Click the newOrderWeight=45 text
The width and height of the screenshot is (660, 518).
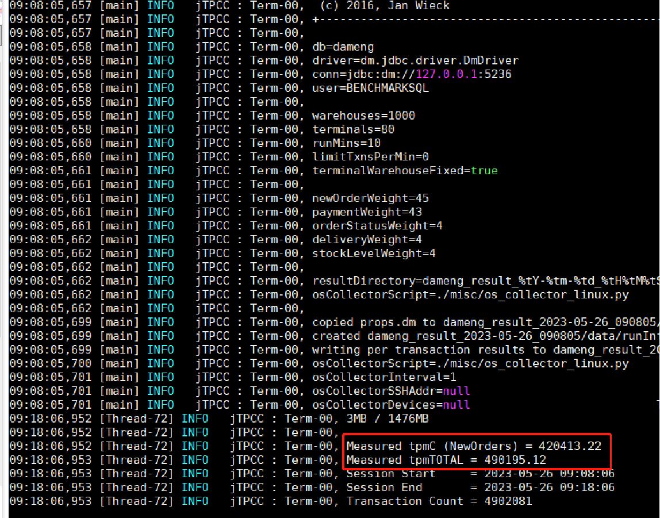pyautogui.click(x=370, y=198)
